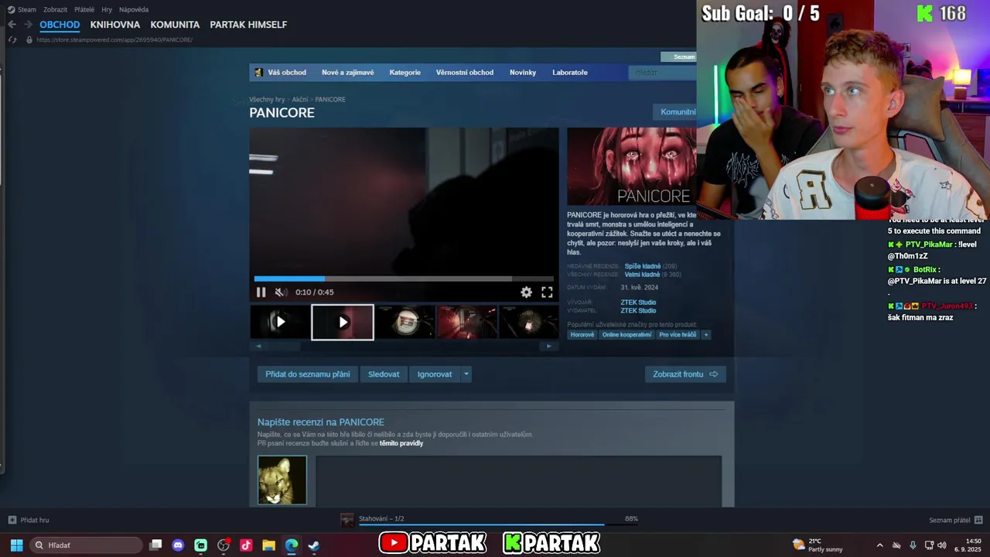The height and width of the screenshot is (557, 990).
Task: Click the Sledovat button
Action: (x=384, y=374)
